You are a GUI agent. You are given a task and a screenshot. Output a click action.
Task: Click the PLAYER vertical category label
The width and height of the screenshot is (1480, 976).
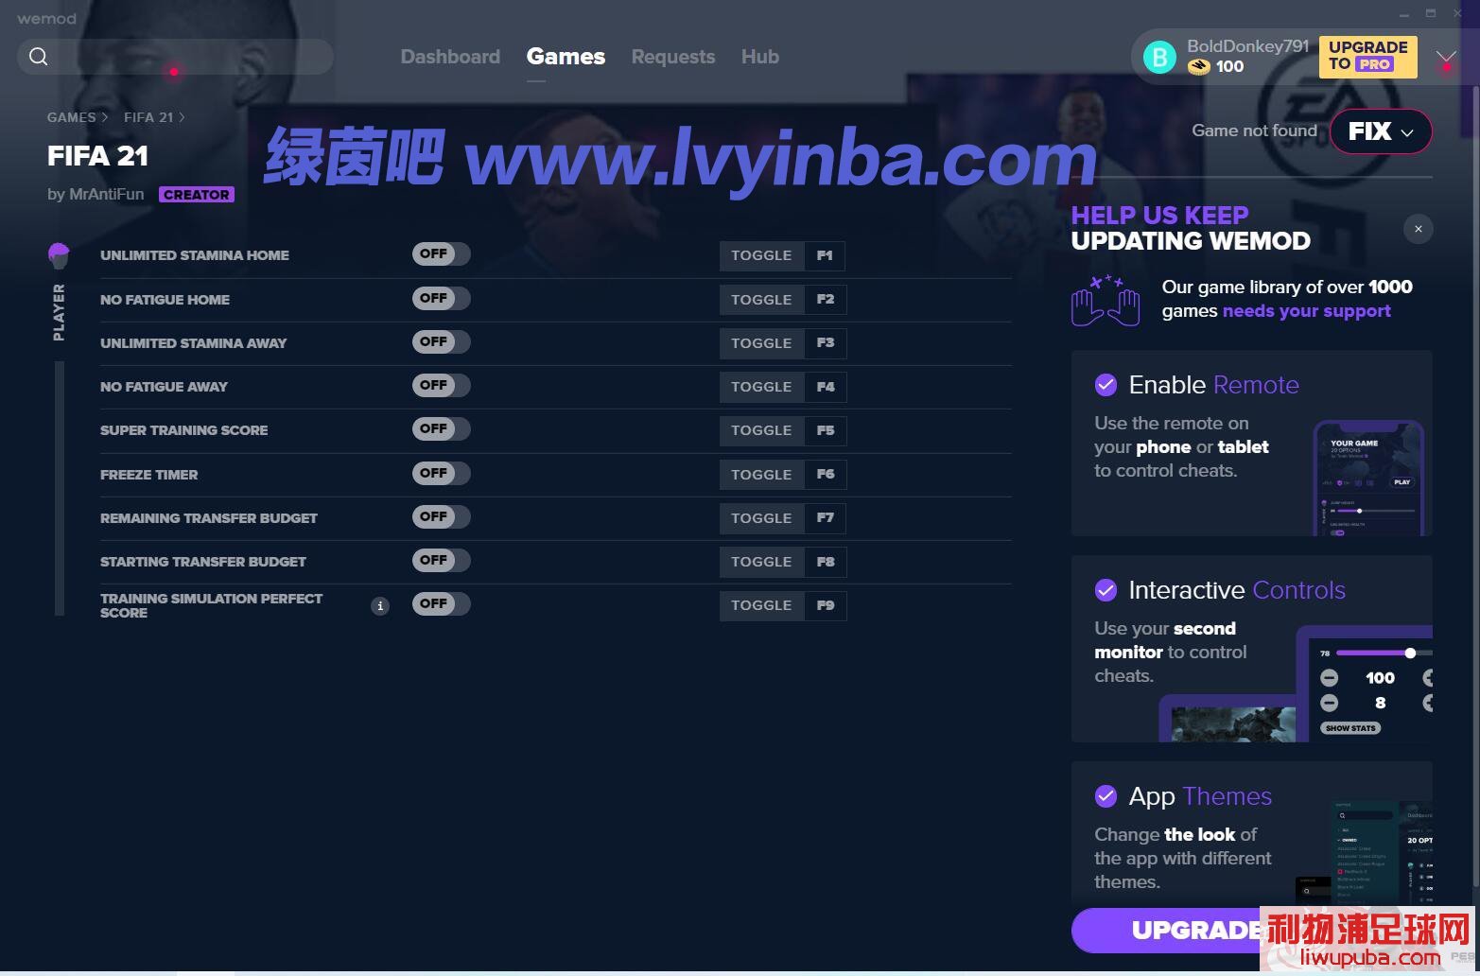point(59,312)
